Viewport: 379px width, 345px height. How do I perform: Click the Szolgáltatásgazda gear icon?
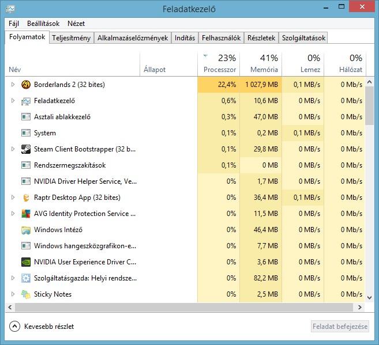tap(26, 278)
